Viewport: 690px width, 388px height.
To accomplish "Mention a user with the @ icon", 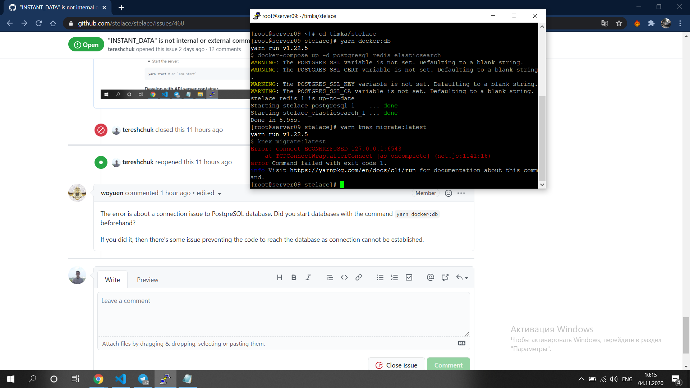I will pyautogui.click(x=430, y=277).
